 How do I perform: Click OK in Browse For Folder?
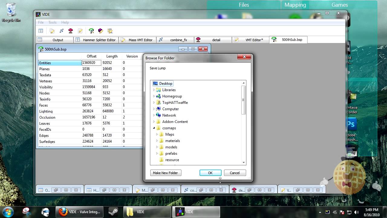(x=210, y=173)
